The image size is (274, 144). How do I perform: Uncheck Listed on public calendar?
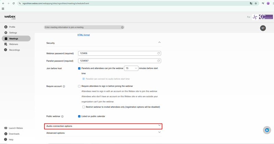coord(79,116)
